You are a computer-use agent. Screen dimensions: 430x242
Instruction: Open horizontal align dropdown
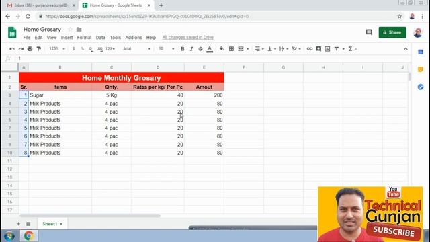tap(259, 49)
